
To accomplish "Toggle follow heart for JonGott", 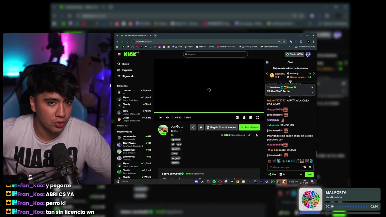I will tap(201, 127).
